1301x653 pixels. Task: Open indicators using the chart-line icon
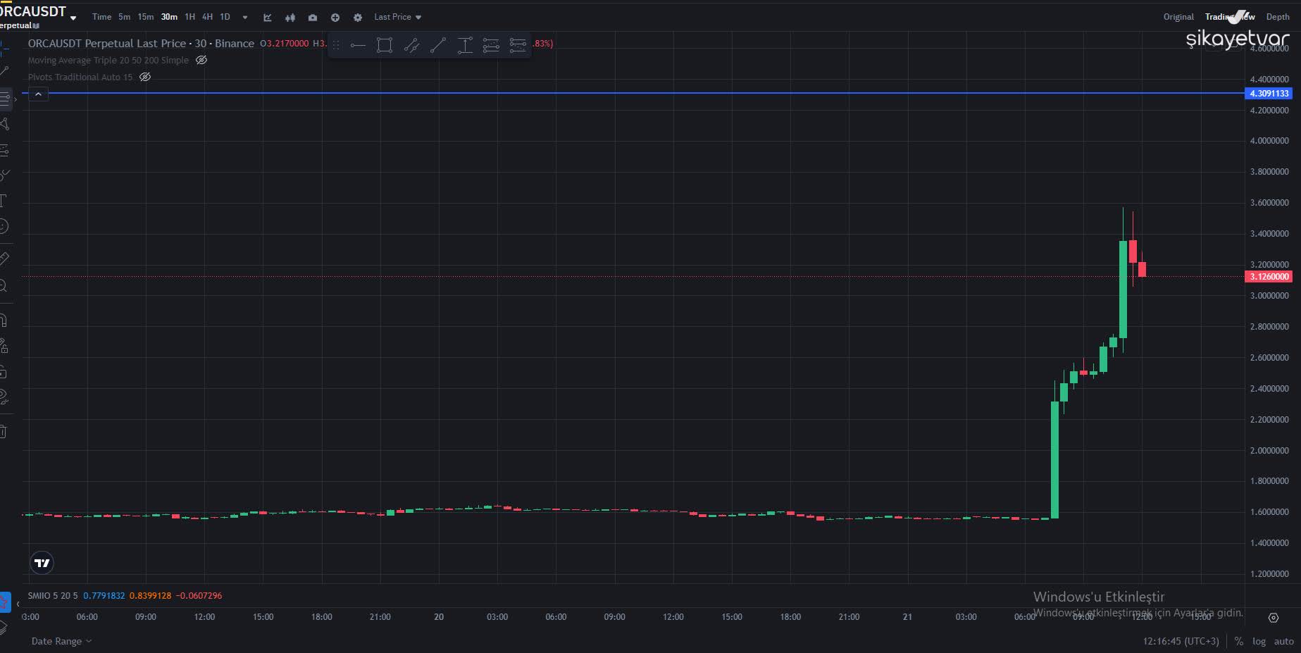click(x=267, y=17)
